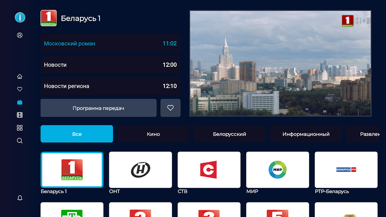Viewport: 386px width, 217px height.
Task: Select the TV channels sidebar icon
Action: pos(20,102)
